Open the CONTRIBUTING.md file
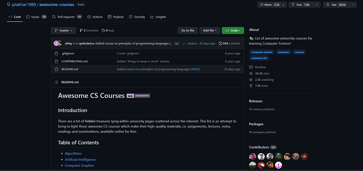The width and height of the screenshot is (363, 171). click(74, 61)
